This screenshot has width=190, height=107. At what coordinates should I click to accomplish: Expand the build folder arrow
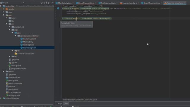(7, 18)
